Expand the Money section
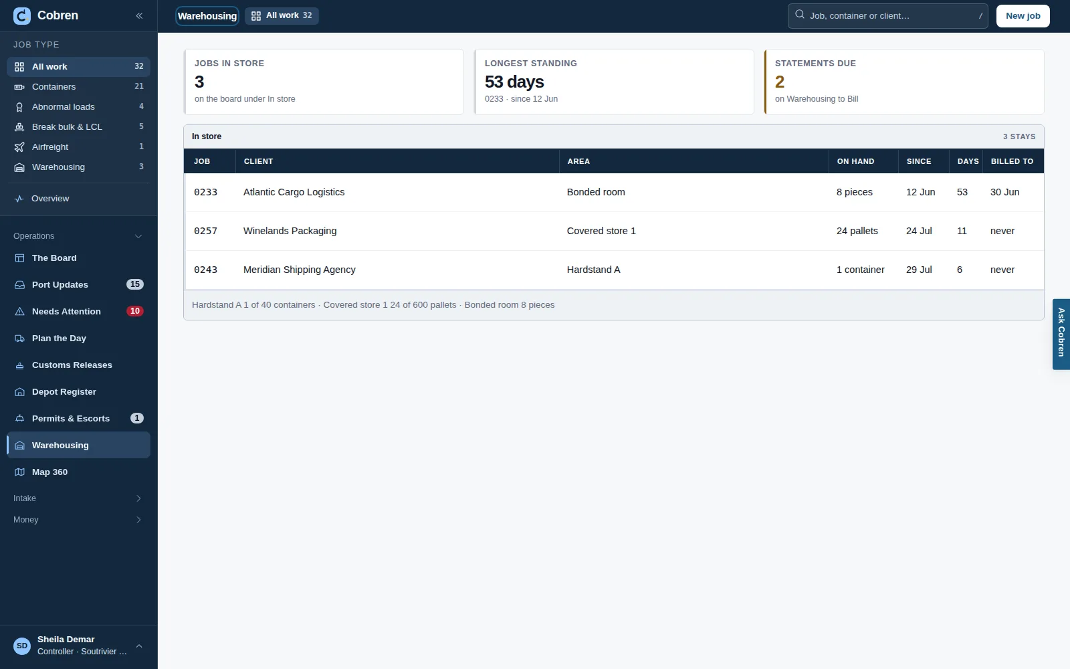 (78, 520)
